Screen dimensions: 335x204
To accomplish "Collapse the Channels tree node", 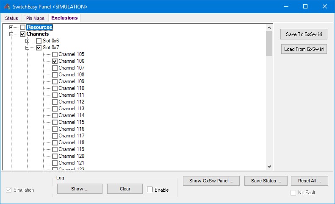I will point(11,34).
